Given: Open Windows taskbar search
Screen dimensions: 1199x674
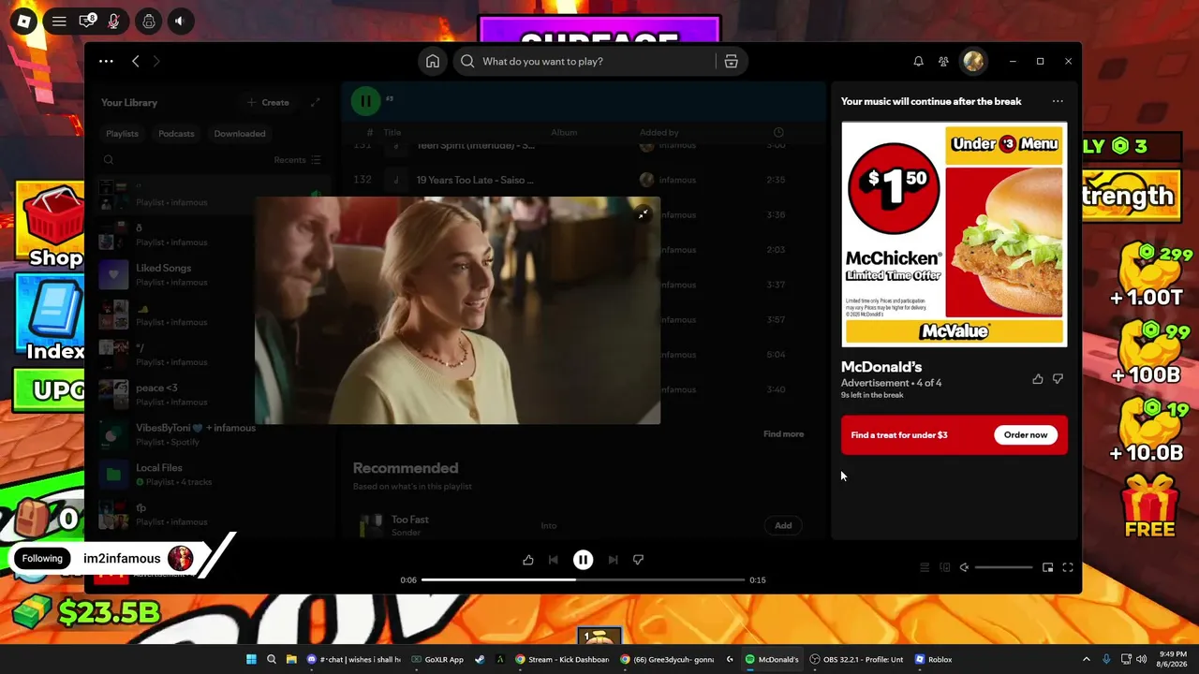Looking at the screenshot, I should 272,659.
